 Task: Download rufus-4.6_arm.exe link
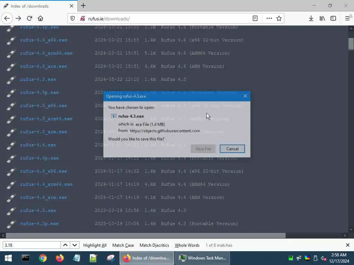coord(43,66)
